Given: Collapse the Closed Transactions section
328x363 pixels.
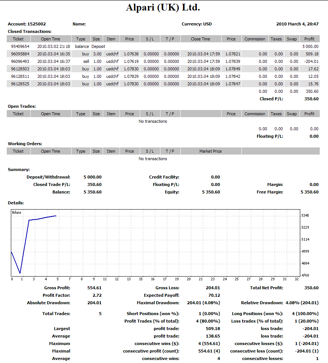Looking at the screenshot, I should pyautogui.click(x=29, y=31).
